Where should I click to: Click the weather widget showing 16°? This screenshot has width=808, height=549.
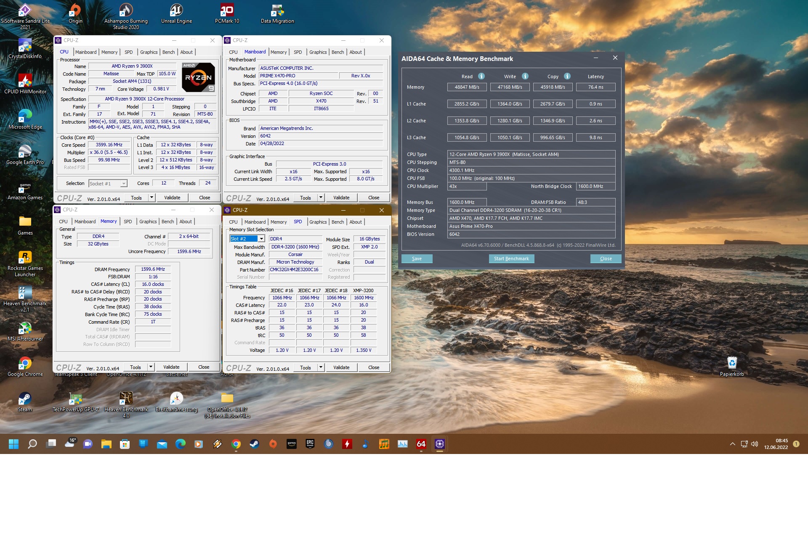(x=70, y=443)
